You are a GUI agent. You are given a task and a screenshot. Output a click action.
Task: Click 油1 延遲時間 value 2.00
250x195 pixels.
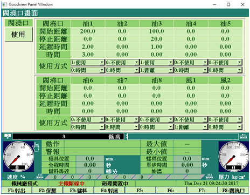(88, 46)
